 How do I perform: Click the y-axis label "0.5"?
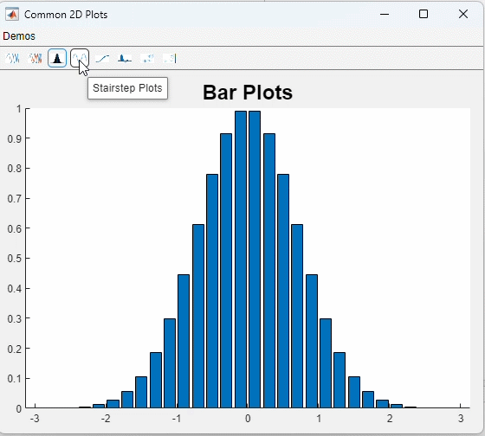pyautogui.click(x=15, y=259)
